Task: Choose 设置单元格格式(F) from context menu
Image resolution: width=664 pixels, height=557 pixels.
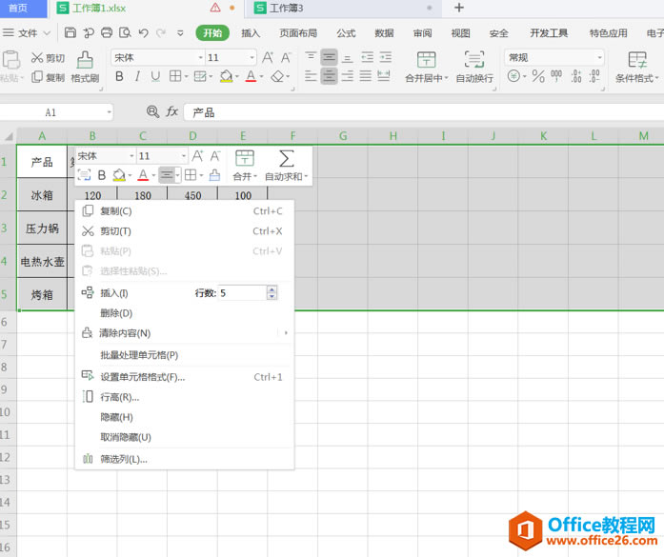Action: click(x=184, y=377)
